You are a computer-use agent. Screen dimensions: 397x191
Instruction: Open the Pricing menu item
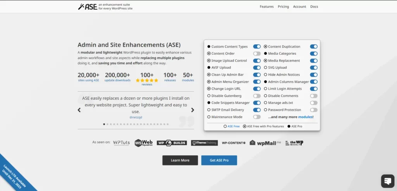[x=283, y=7]
